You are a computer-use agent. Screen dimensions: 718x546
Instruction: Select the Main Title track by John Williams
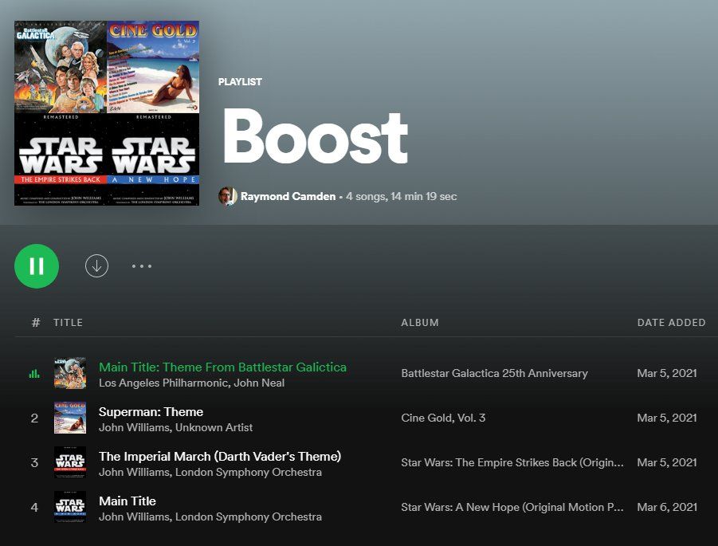click(128, 501)
